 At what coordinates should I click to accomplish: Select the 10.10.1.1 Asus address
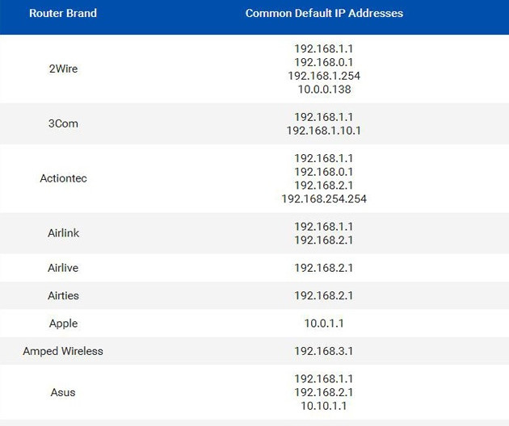pyautogui.click(x=324, y=406)
